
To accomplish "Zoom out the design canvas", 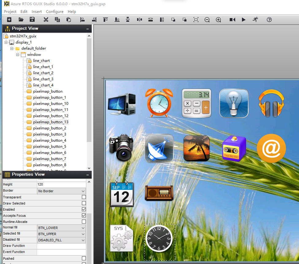I will coord(207,20).
